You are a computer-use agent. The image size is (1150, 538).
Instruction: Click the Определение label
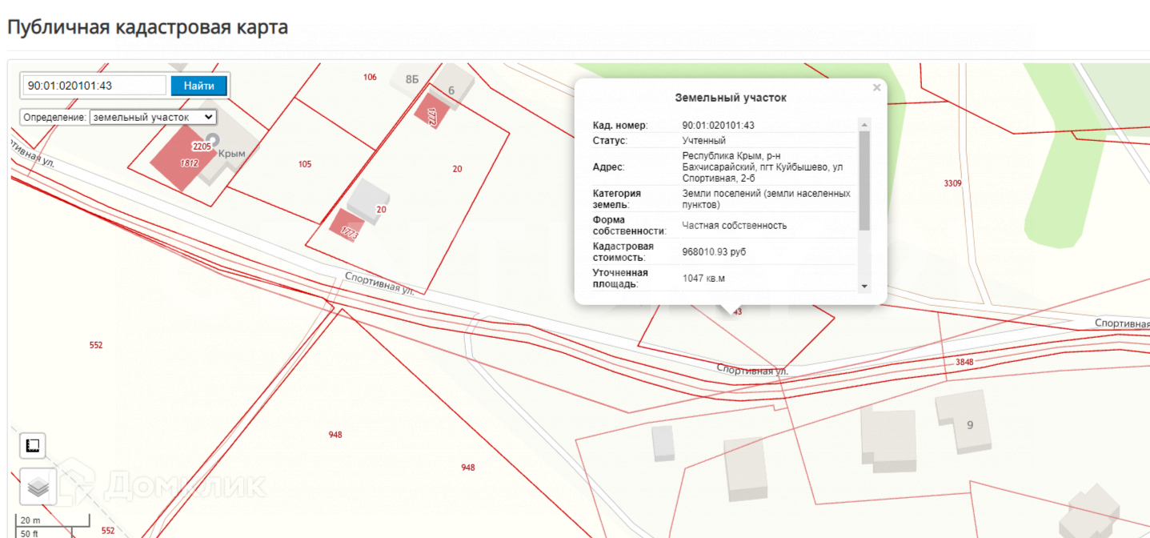[x=54, y=117]
